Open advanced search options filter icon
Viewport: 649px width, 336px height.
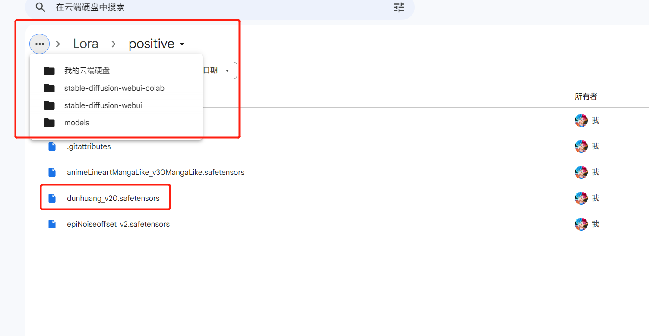(399, 7)
